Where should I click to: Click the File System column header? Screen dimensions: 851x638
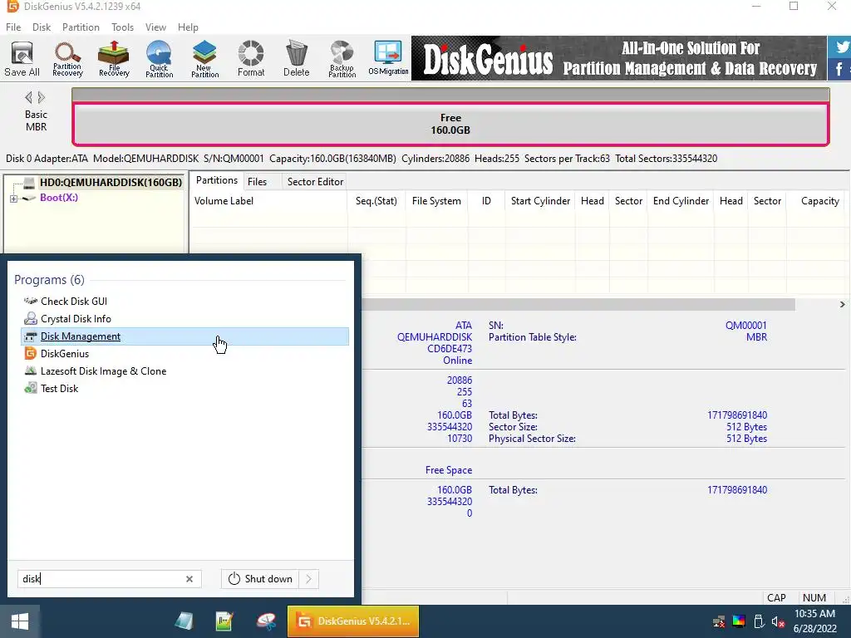tap(436, 201)
